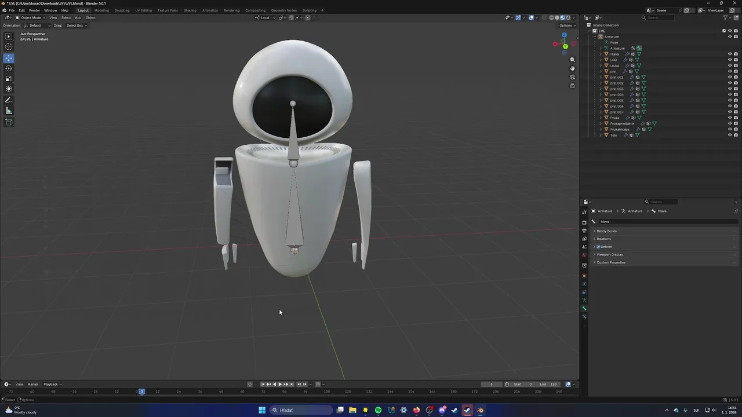This screenshot has width=742, height=417.
Task: Toggle viewport overlays button
Action: 531,17
